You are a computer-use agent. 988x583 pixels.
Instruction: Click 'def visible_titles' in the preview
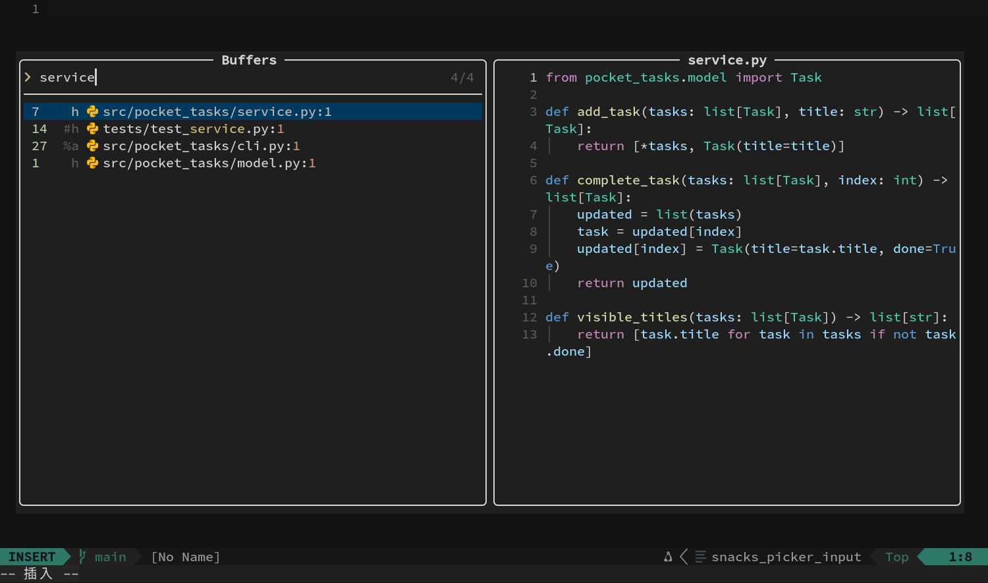click(x=617, y=317)
